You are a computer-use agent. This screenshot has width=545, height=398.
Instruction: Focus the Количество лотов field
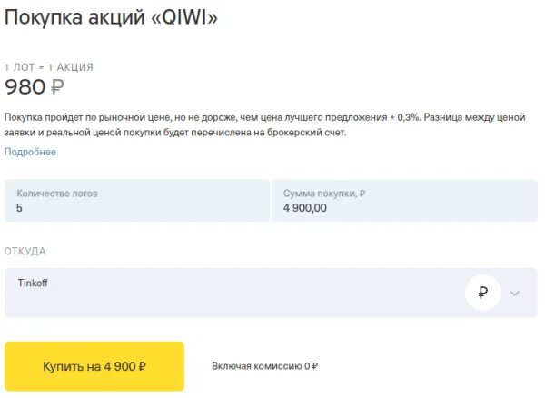[x=137, y=201]
